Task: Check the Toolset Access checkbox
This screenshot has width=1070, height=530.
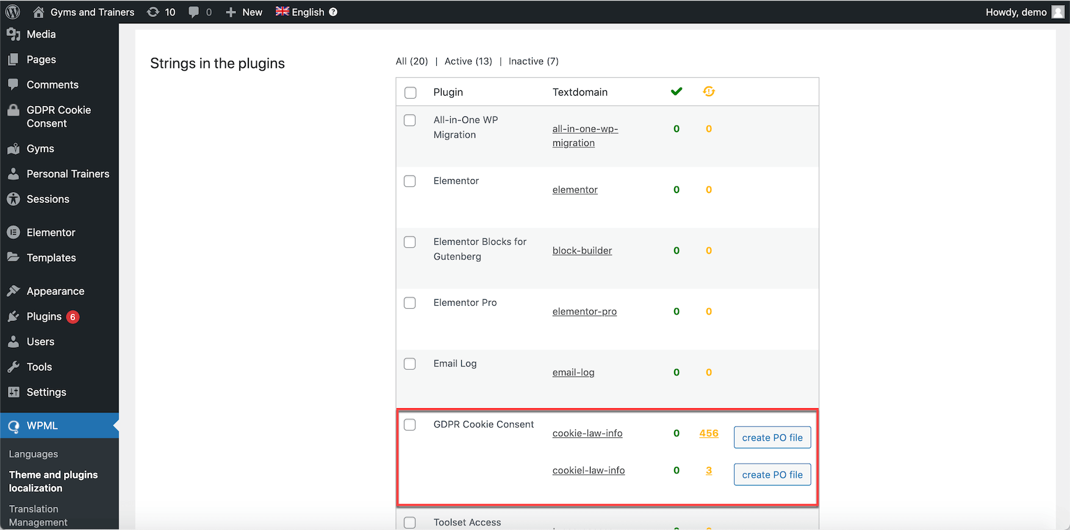Action: (x=410, y=523)
